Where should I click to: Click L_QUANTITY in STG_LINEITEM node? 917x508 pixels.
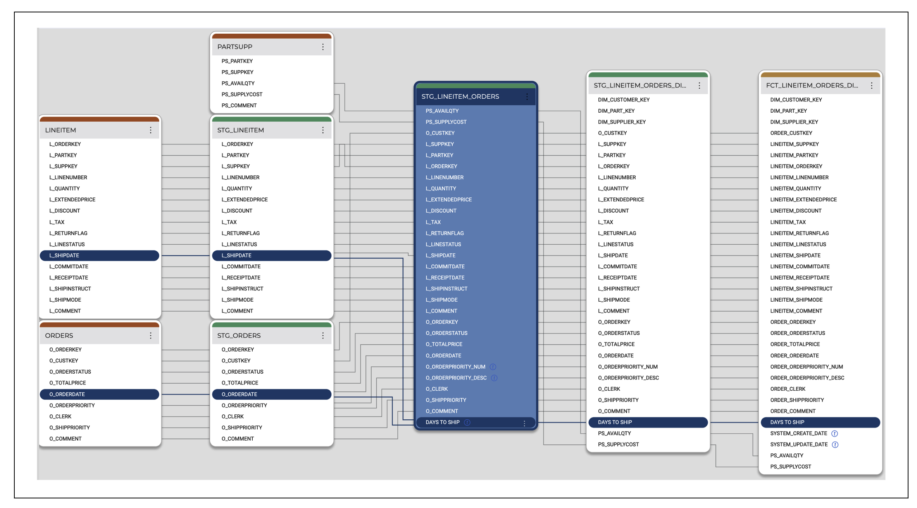click(237, 189)
